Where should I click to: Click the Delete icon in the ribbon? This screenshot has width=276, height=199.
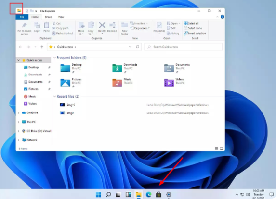(x=102, y=25)
